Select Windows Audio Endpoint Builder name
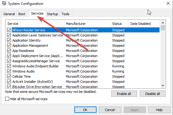 click(x=36, y=66)
